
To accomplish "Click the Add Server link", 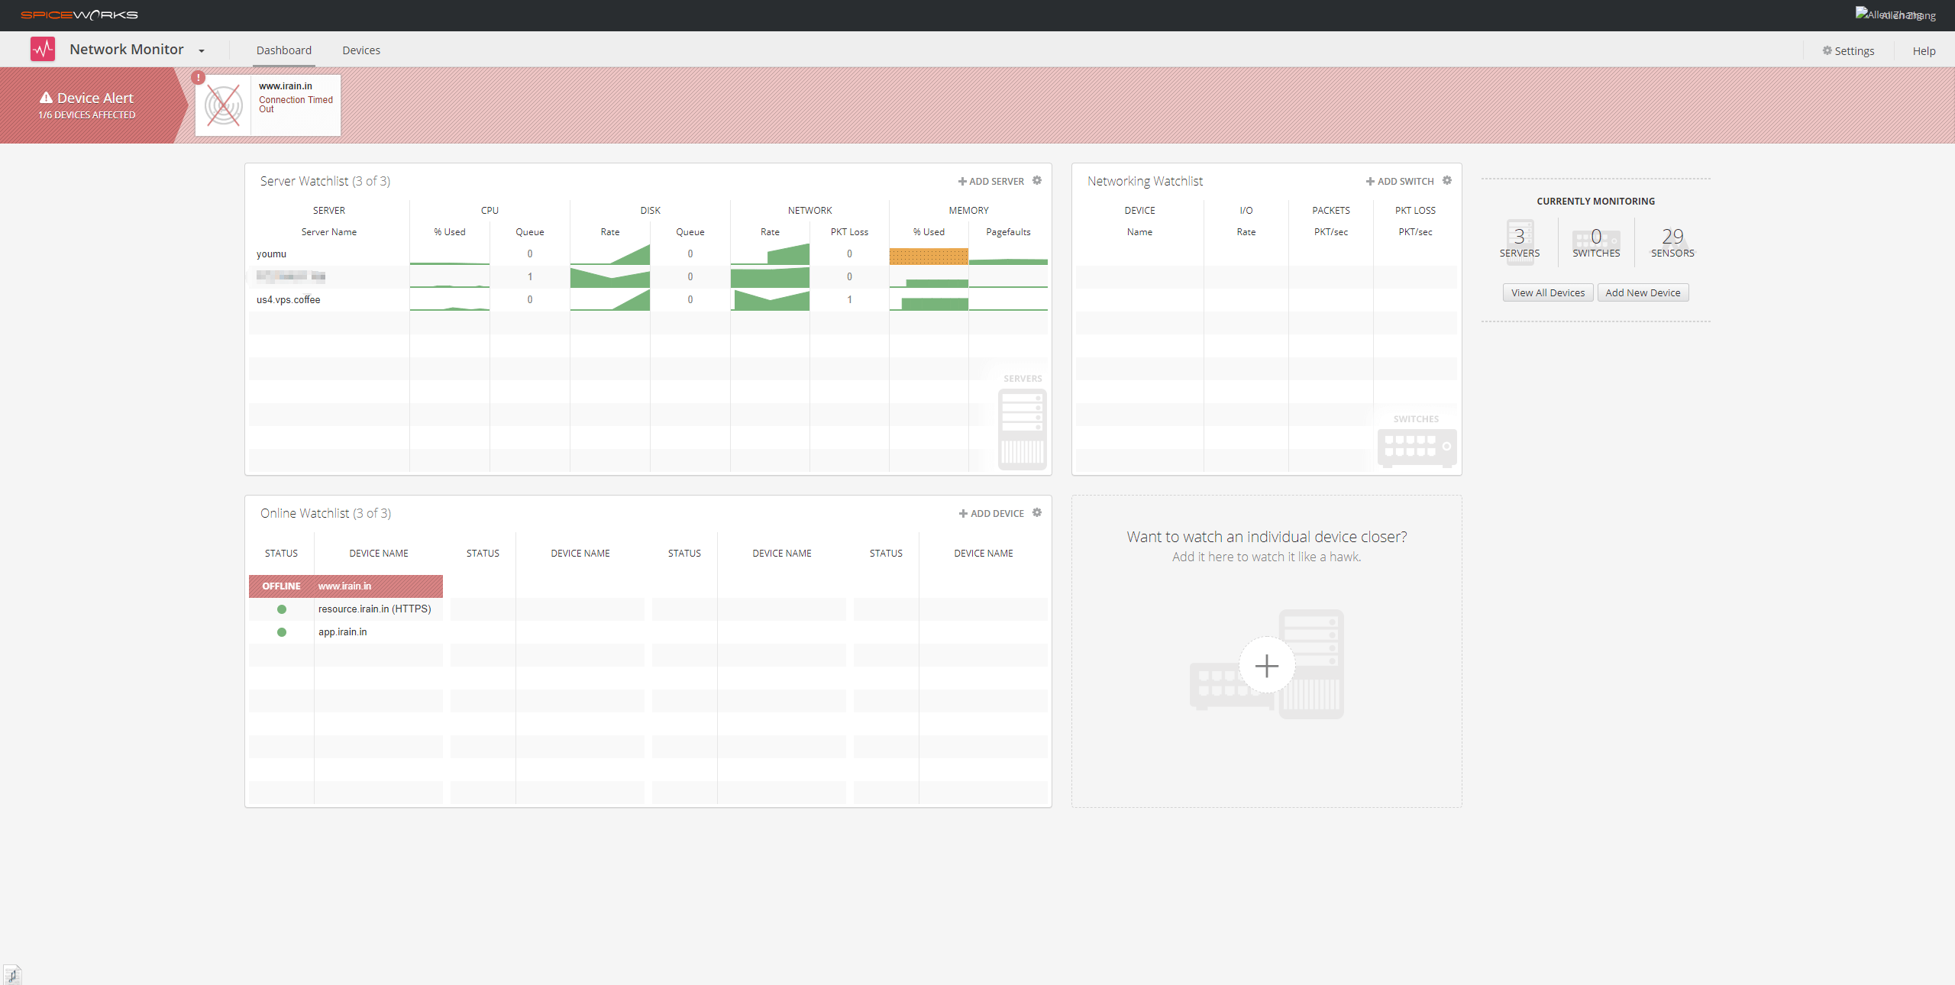I will pyautogui.click(x=991, y=182).
